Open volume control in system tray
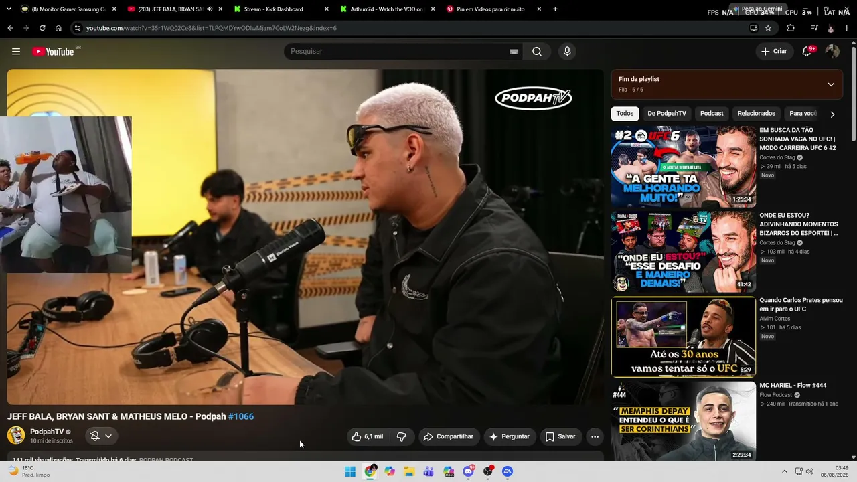This screenshot has width=857, height=482. tap(809, 471)
